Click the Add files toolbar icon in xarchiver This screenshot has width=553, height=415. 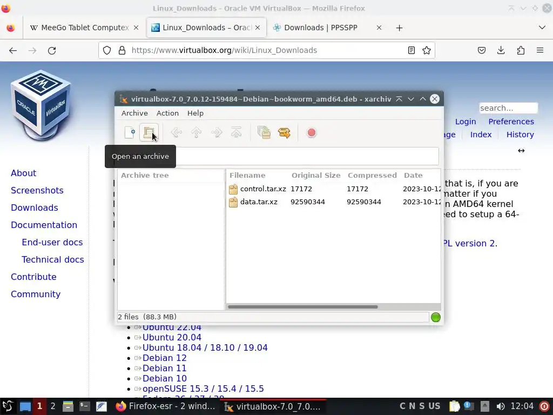[264, 133]
